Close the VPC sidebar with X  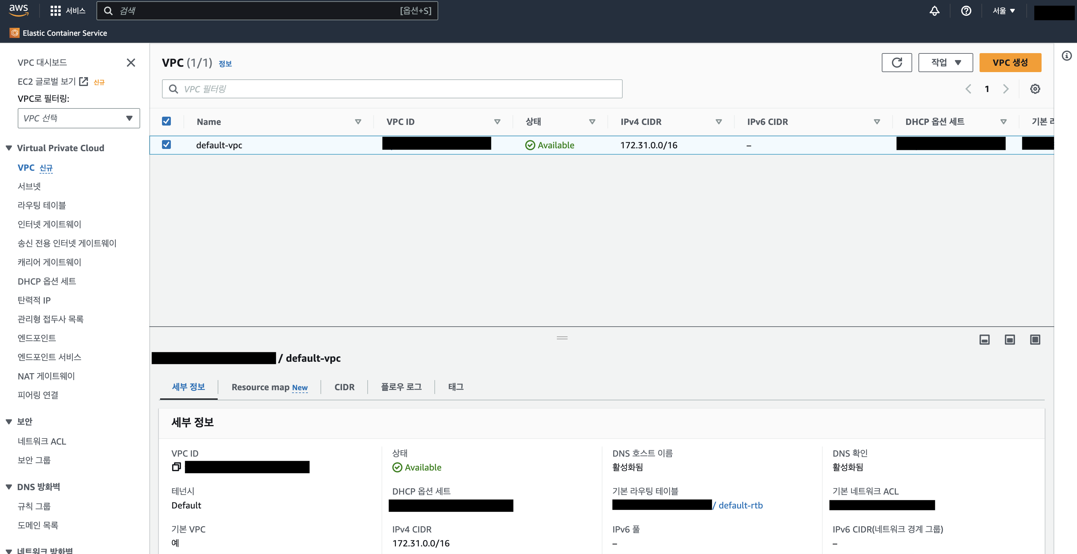(x=131, y=63)
